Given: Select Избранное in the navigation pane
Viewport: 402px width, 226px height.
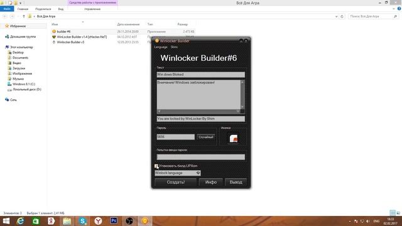Looking at the screenshot, I should (x=18, y=26).
